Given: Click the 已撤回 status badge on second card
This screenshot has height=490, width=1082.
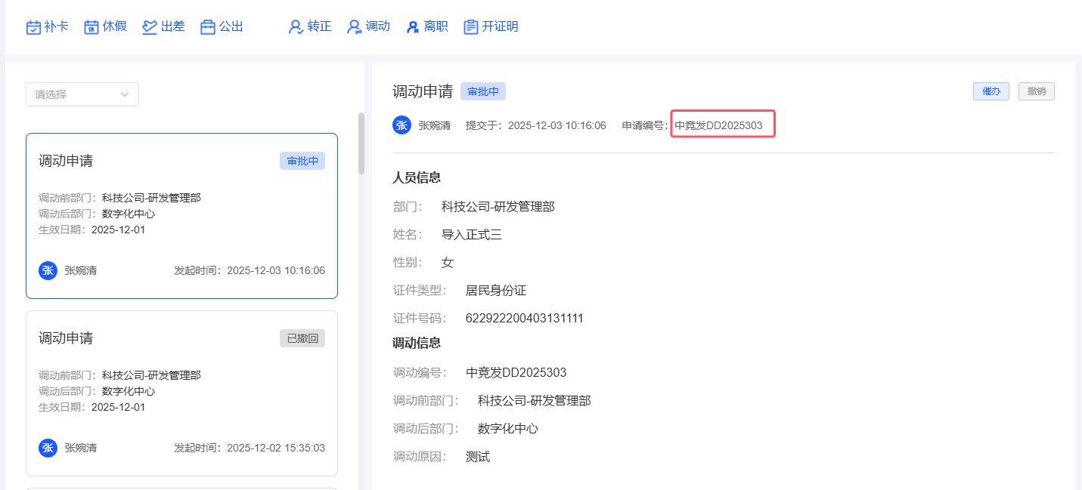Looking at the screenshot, I should coord(302,338).
